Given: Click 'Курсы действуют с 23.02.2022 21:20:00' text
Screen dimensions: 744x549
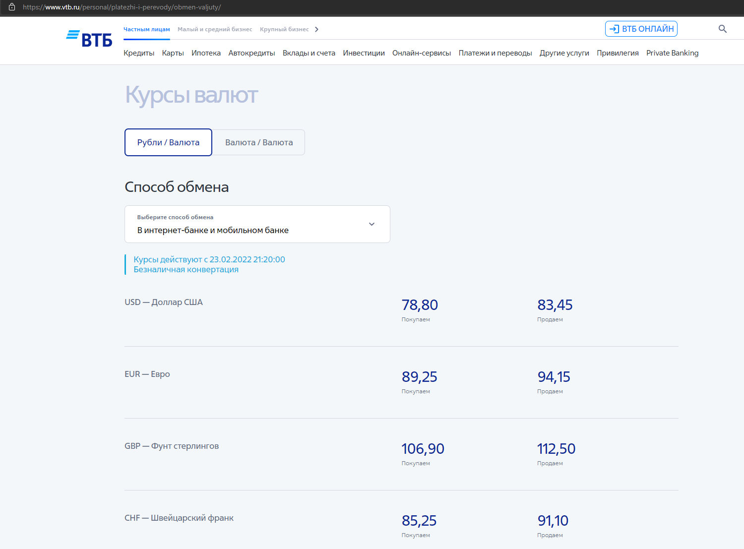Looking at the screenshot, I should pyautogui.click(x=209, y=259).
